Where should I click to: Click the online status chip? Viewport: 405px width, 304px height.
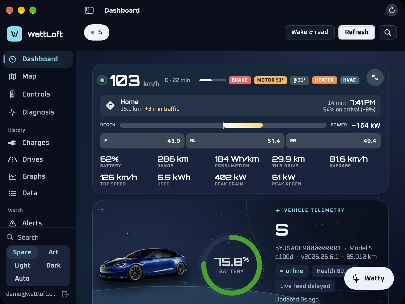pos(292,271)
